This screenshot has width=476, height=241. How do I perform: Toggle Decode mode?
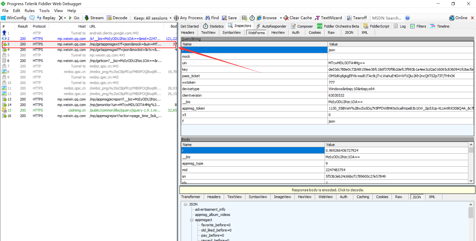point(117,18)
